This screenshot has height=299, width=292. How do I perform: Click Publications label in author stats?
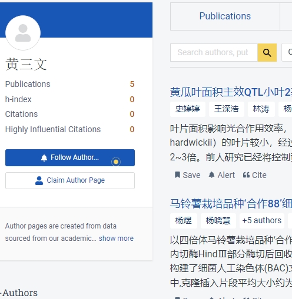(x=28, y=84)
